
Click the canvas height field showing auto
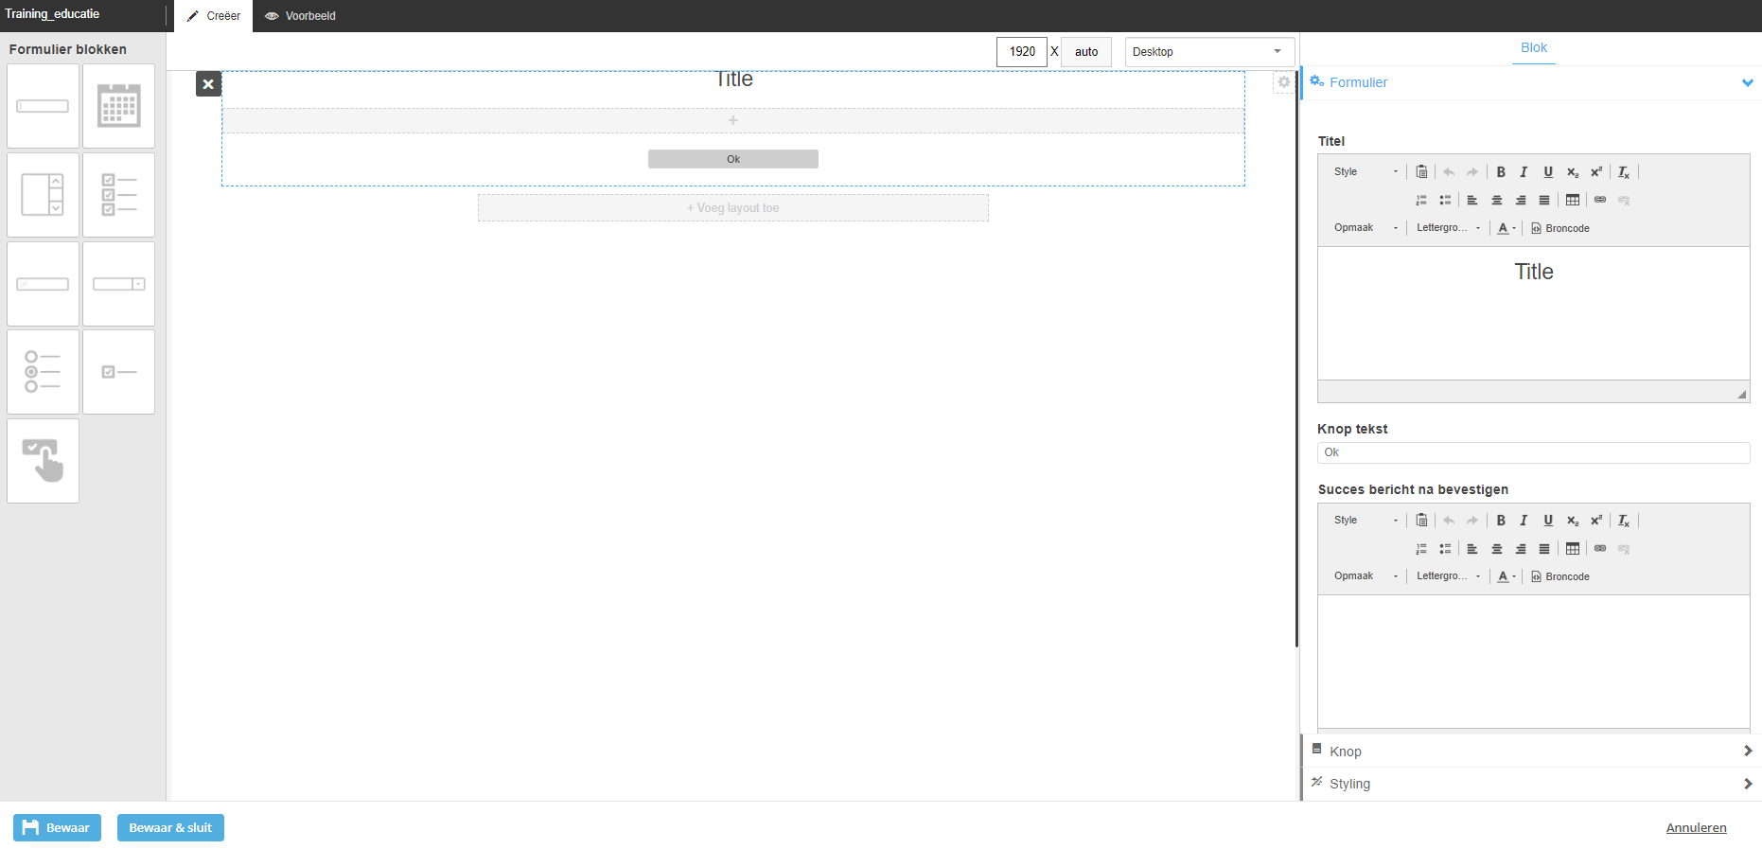[1086, 52]
